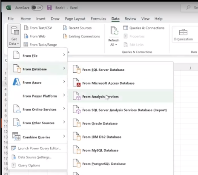Expand the From Other Sources chevron
Image resolution: width=198 pixels, height=175 pixels.
[x=64, y=122]
